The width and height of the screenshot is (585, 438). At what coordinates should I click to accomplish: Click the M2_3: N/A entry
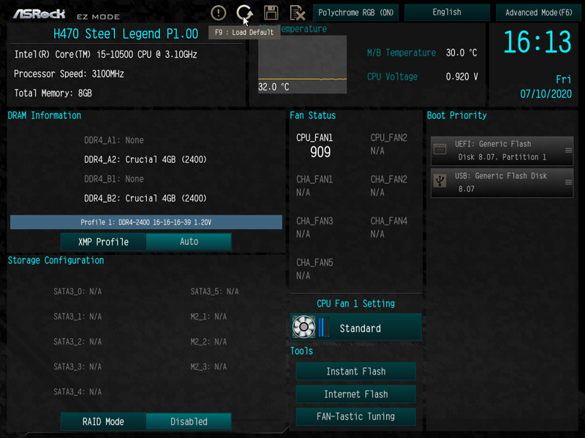pyautogui.click(x=208, y=367)
